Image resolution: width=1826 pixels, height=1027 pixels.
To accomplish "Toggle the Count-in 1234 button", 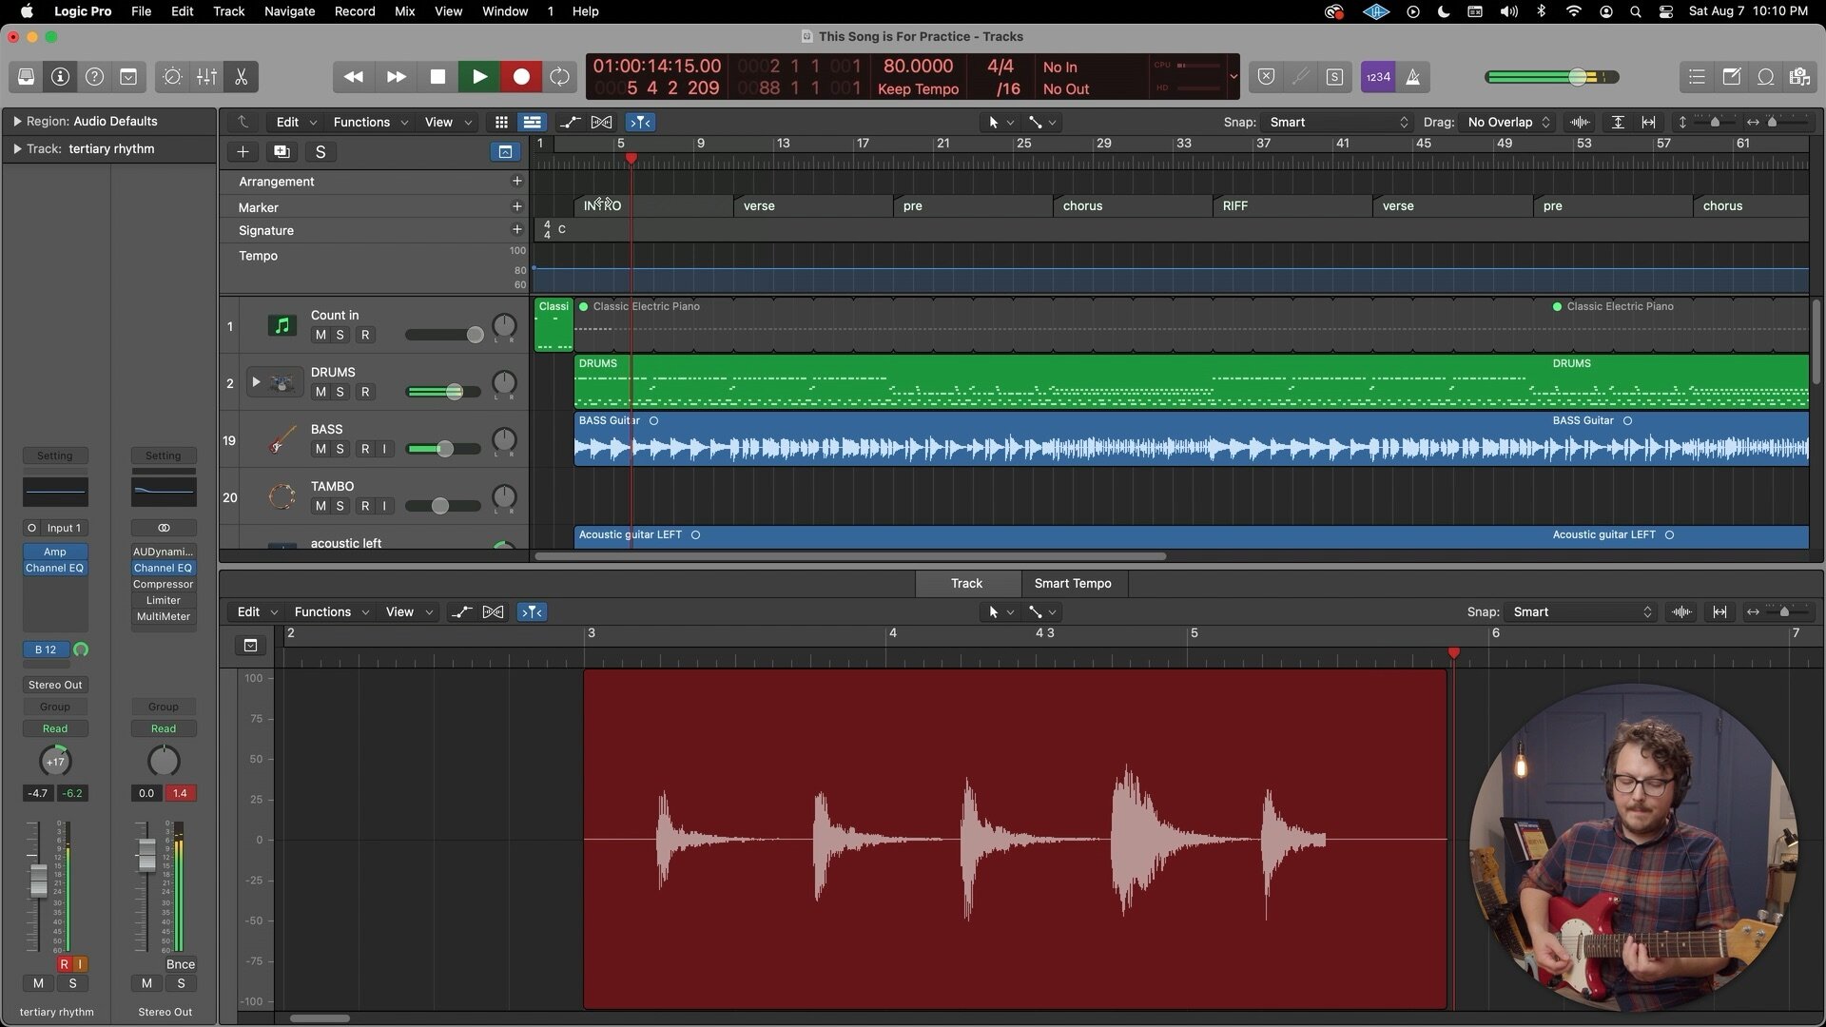I will pos(1378,77).
